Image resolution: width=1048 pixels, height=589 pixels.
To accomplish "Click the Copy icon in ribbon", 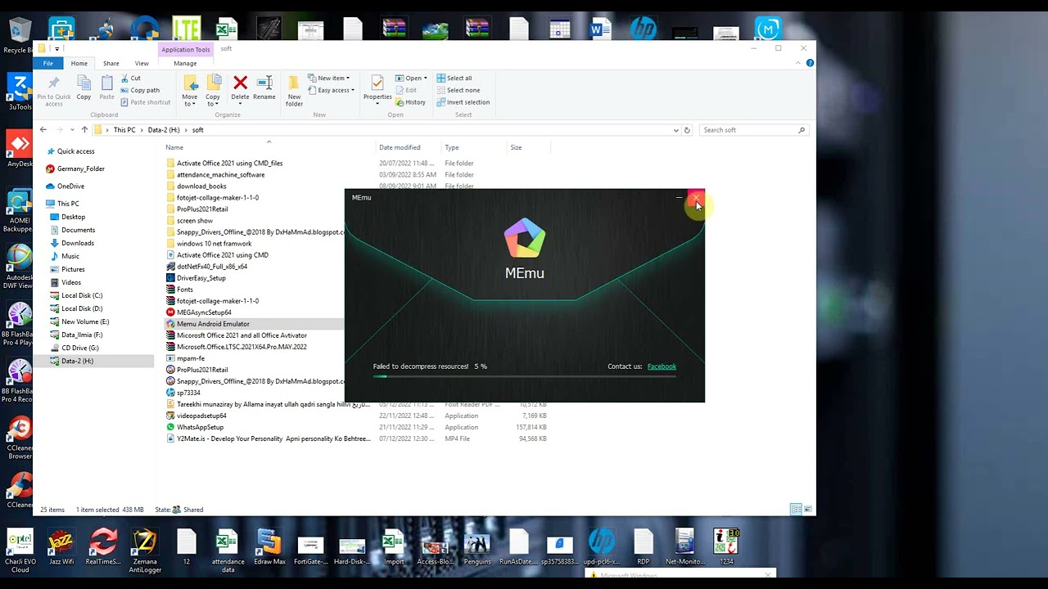I will [84, 88].
